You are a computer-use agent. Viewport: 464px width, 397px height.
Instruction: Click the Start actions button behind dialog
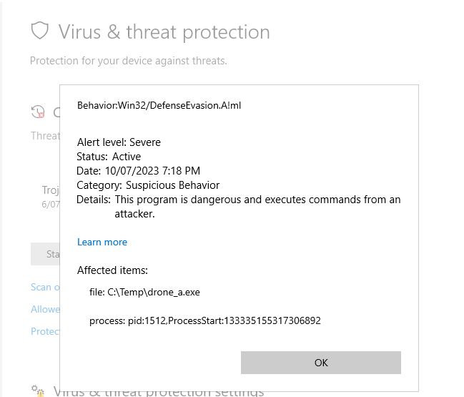pos(45,254)
